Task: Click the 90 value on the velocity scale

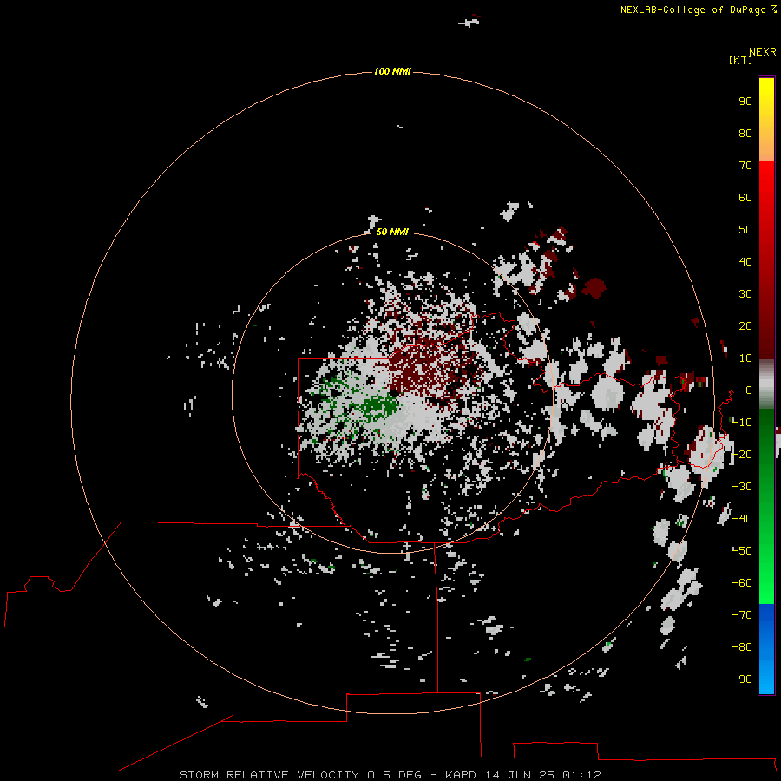Action: [x=745, y=102]
